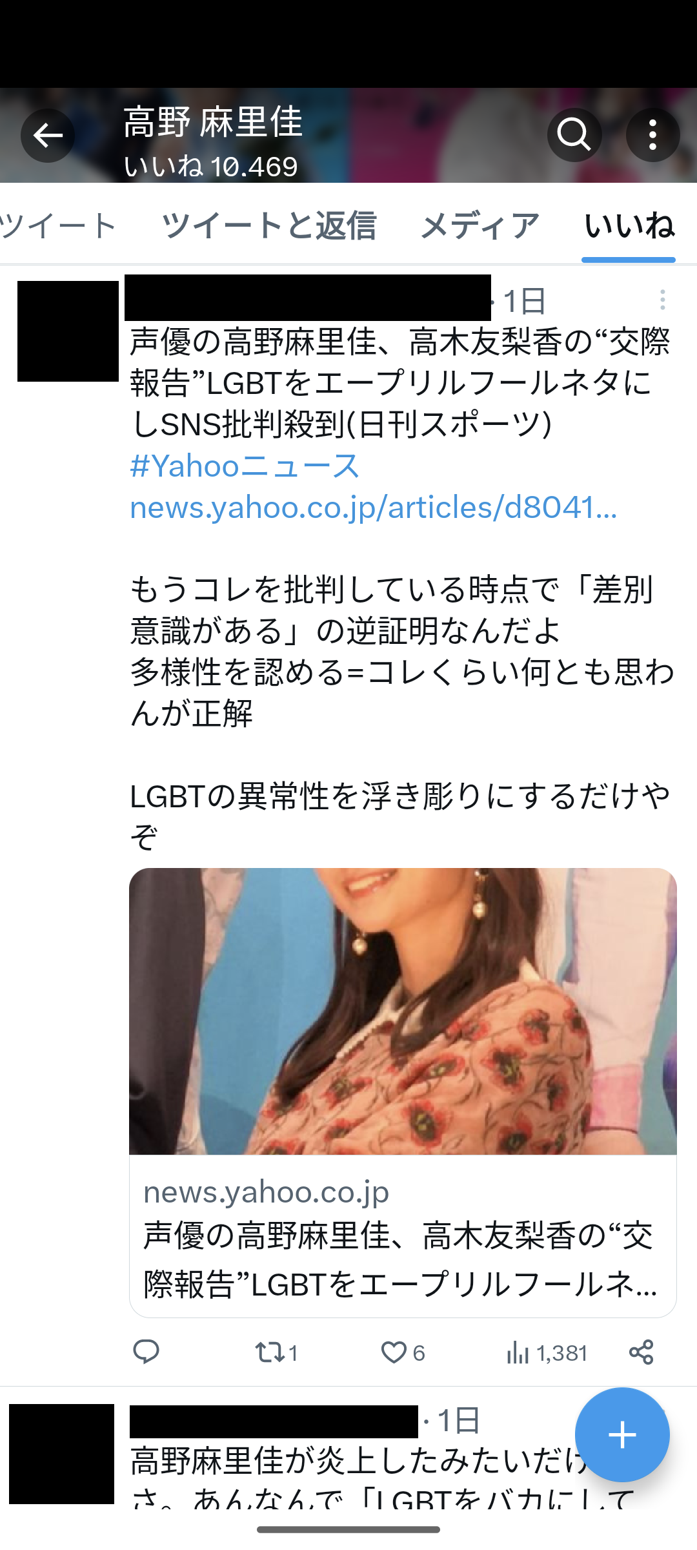Switch to メディア tab

(x=480, y=225)
